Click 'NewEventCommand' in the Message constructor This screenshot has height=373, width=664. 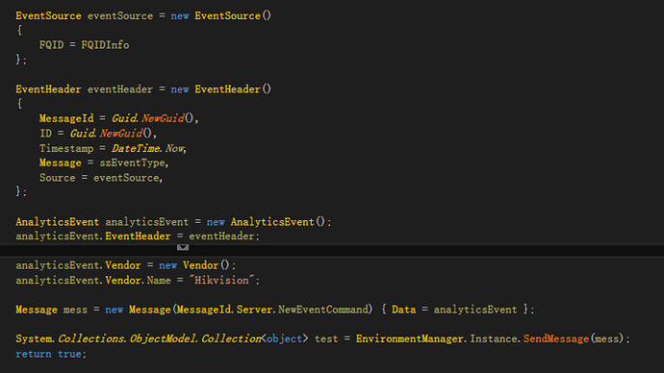coord(324,310)
